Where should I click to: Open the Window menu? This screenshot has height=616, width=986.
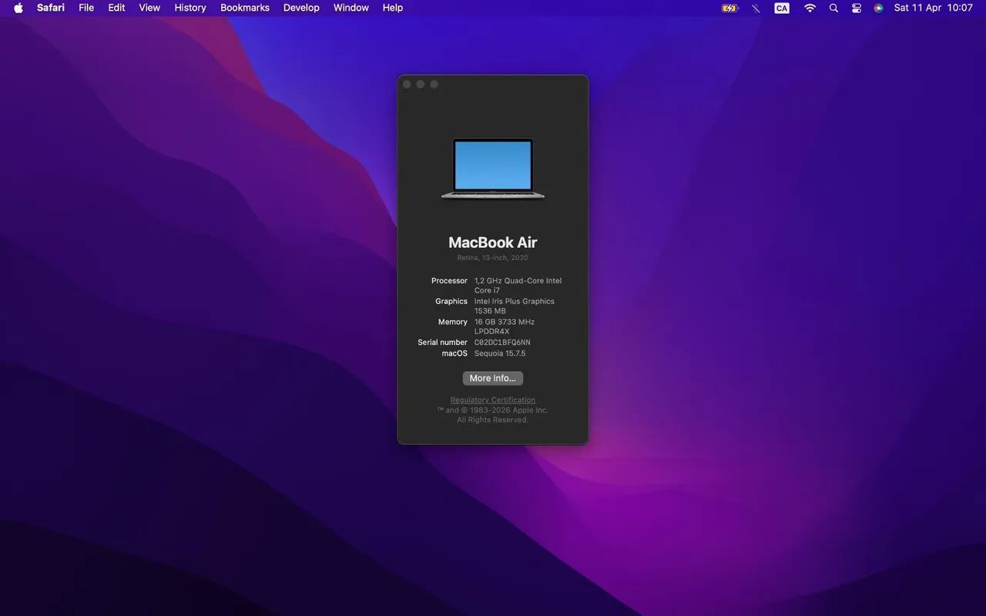351,8
